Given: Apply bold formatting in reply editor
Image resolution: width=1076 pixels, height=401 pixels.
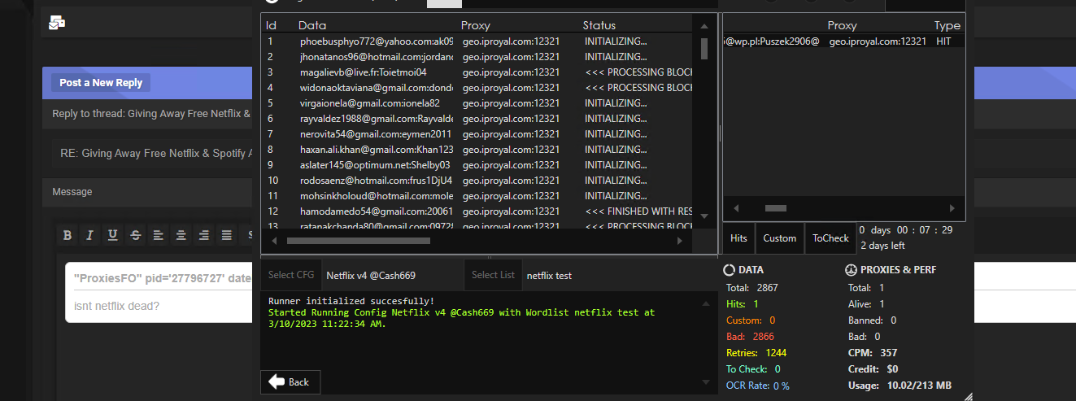Looking at the screenshot, I should 68,235.
